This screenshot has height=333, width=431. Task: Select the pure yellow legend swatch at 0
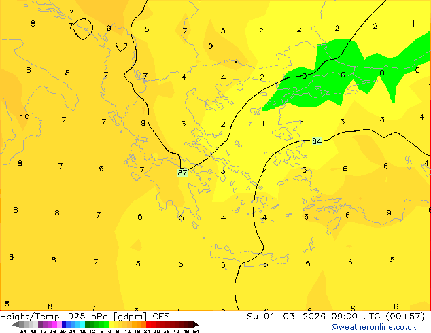[111, 324]
